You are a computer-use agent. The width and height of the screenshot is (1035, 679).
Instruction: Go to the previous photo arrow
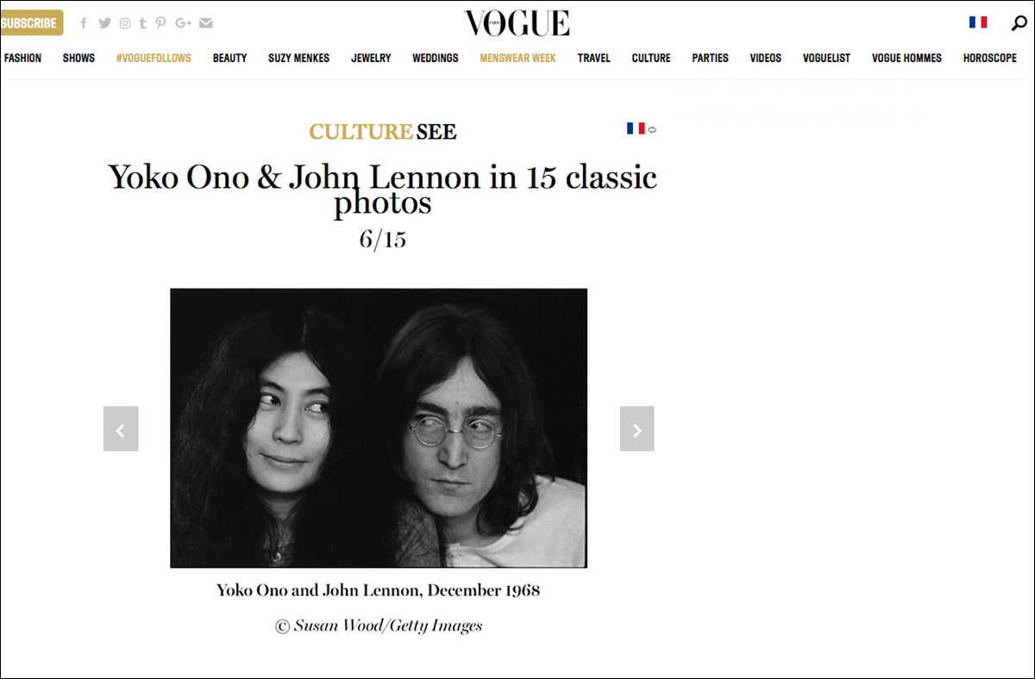click(x=121, y=428)
